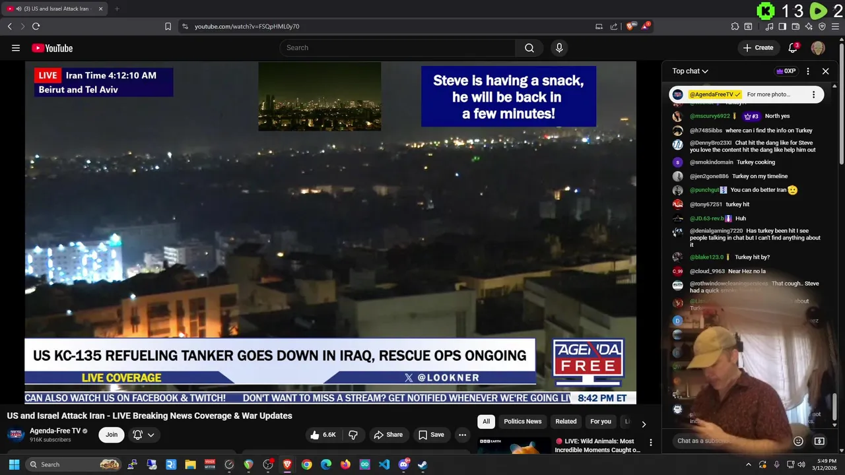This screenshot has height=475, width=845.
Task: Click the magnifier search button
Action: pos(529,47)
